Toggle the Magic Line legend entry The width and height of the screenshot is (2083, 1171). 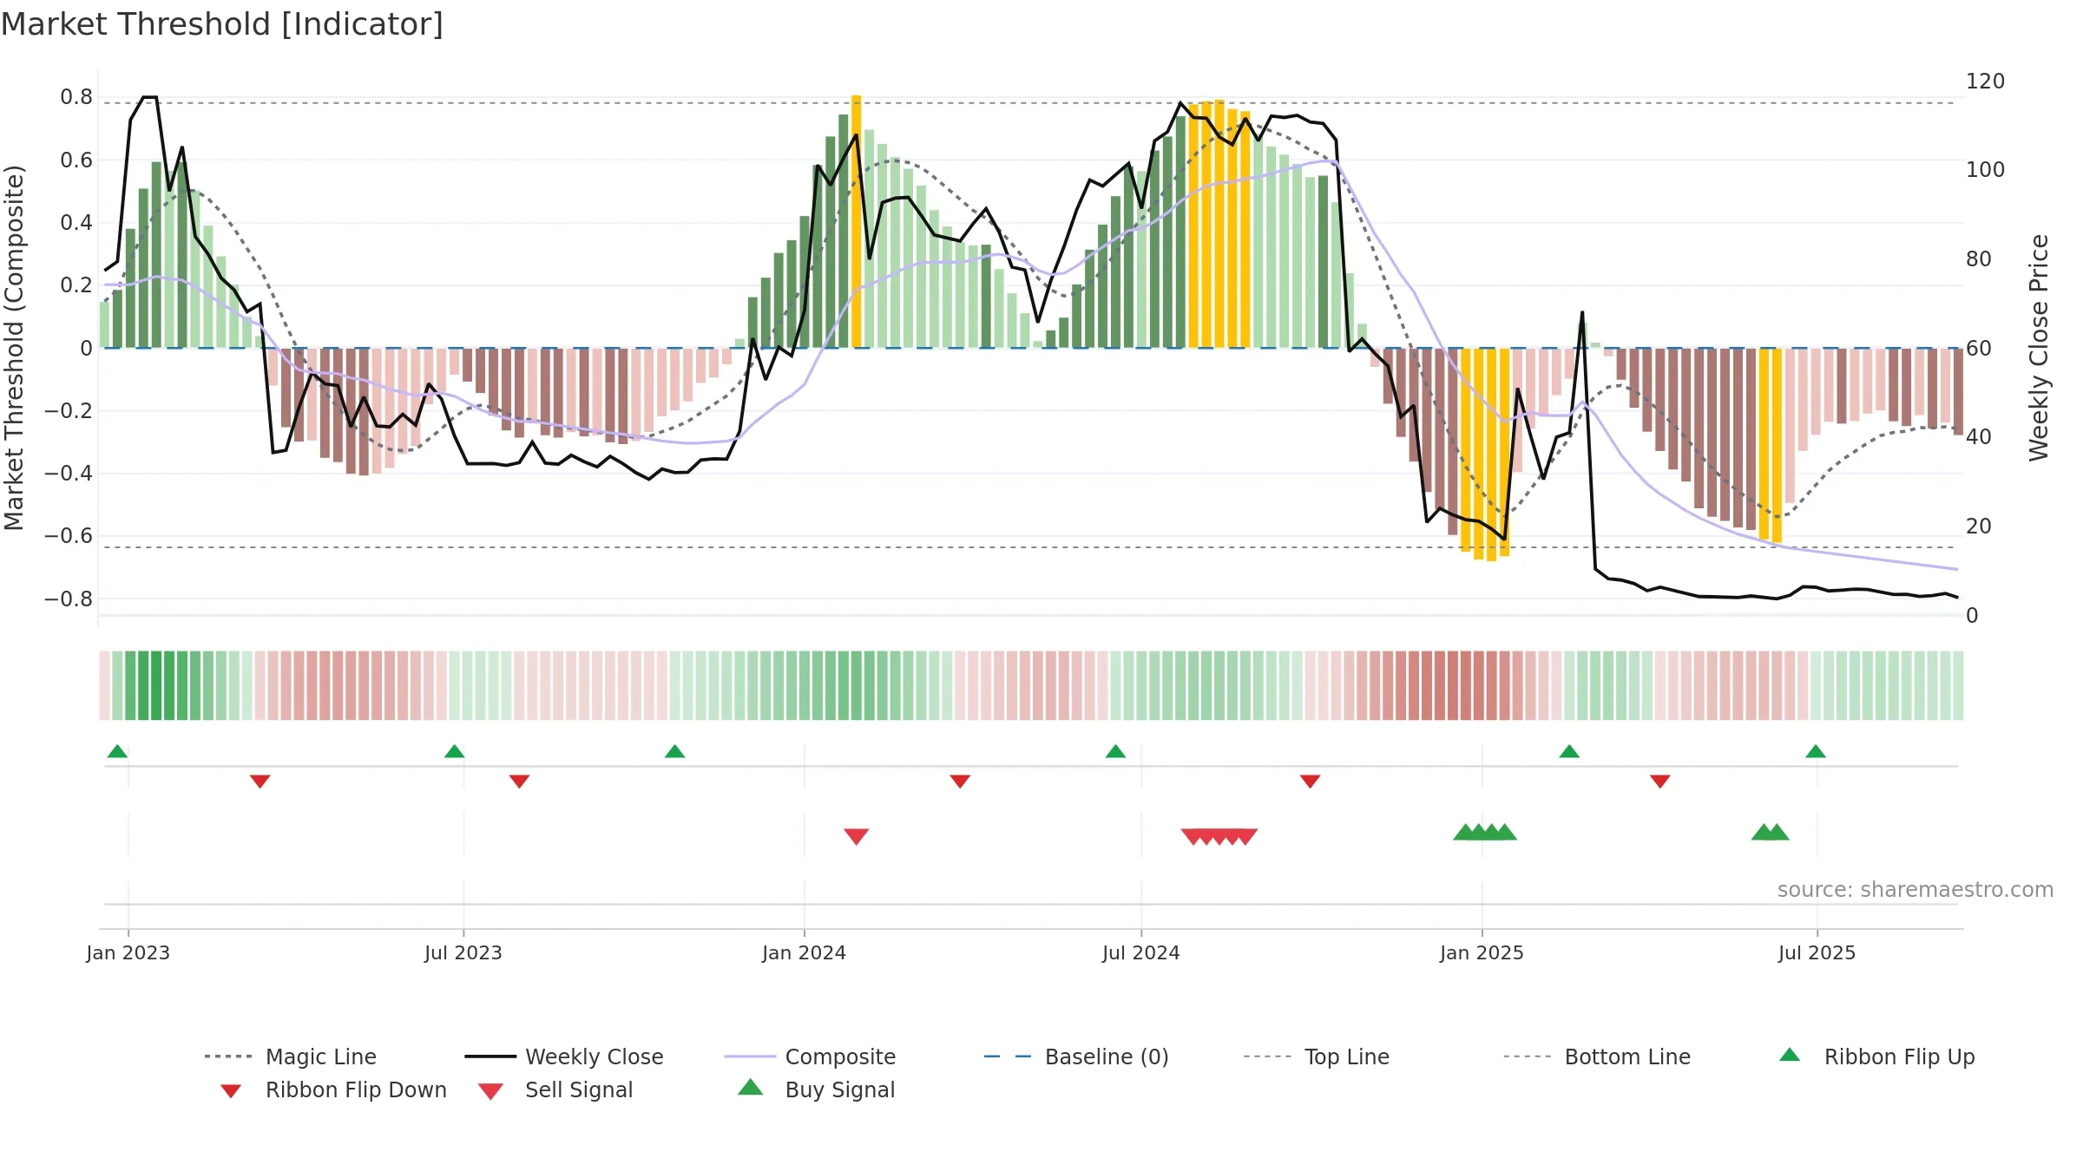point(291,1057)
